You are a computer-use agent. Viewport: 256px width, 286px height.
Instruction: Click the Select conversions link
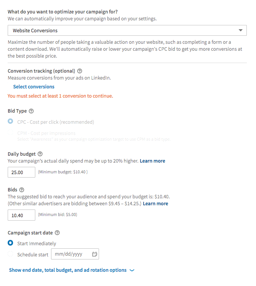tap(34, 86)
